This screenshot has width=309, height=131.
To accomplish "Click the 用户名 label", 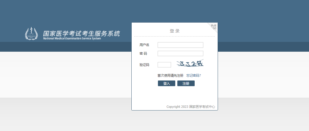I will click(x=144, y=45).
